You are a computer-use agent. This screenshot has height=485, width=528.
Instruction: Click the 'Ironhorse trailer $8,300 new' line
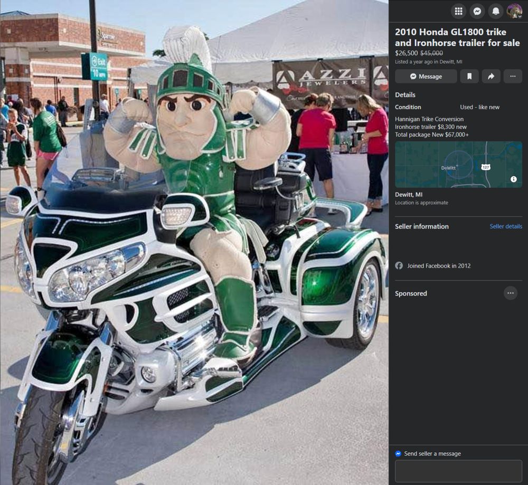tap(431, 127)
